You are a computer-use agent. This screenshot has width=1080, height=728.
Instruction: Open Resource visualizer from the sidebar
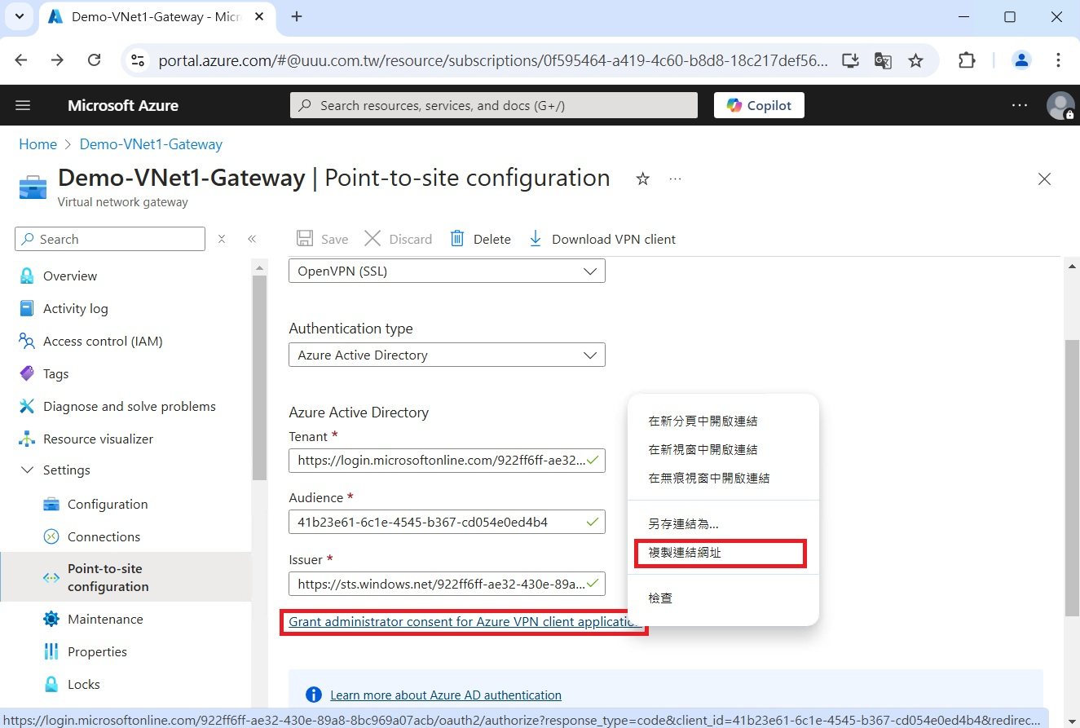point(98,439)
